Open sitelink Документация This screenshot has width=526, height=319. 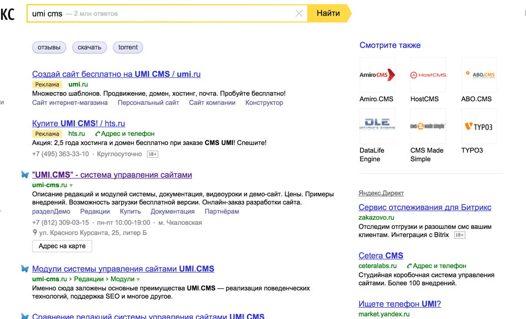172,211
